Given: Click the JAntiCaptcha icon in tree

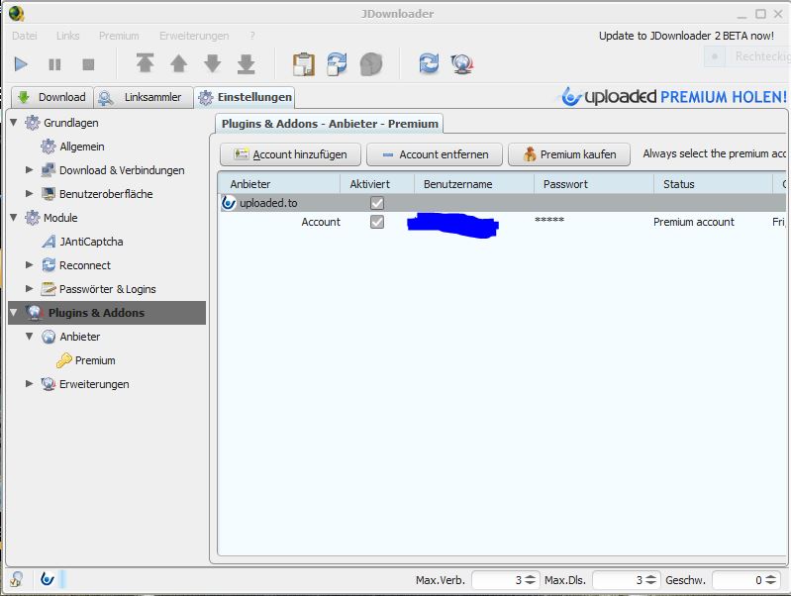Looking at the screenshot, I should click(x=49, y=242).
